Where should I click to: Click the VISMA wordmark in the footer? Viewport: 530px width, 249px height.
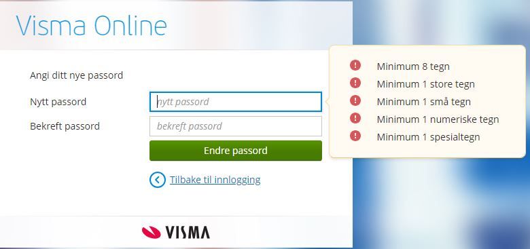click(x=188, y=233)
